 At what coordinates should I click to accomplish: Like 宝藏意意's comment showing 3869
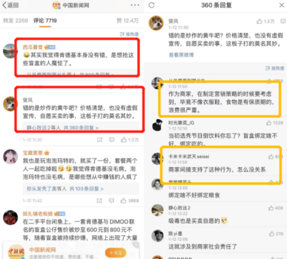[x=129, y=200]
